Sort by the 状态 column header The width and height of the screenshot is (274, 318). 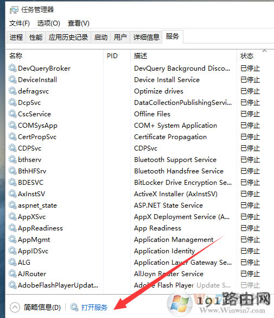(247, 56)
